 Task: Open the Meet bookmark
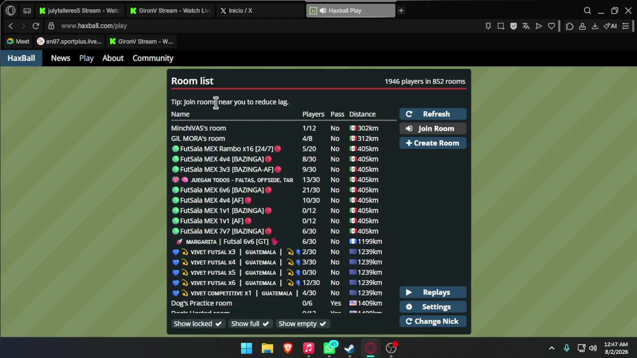(18, 41)
